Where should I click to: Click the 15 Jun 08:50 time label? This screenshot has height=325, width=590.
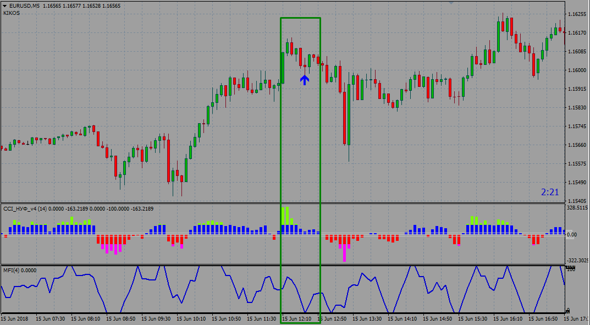point(121,318)
